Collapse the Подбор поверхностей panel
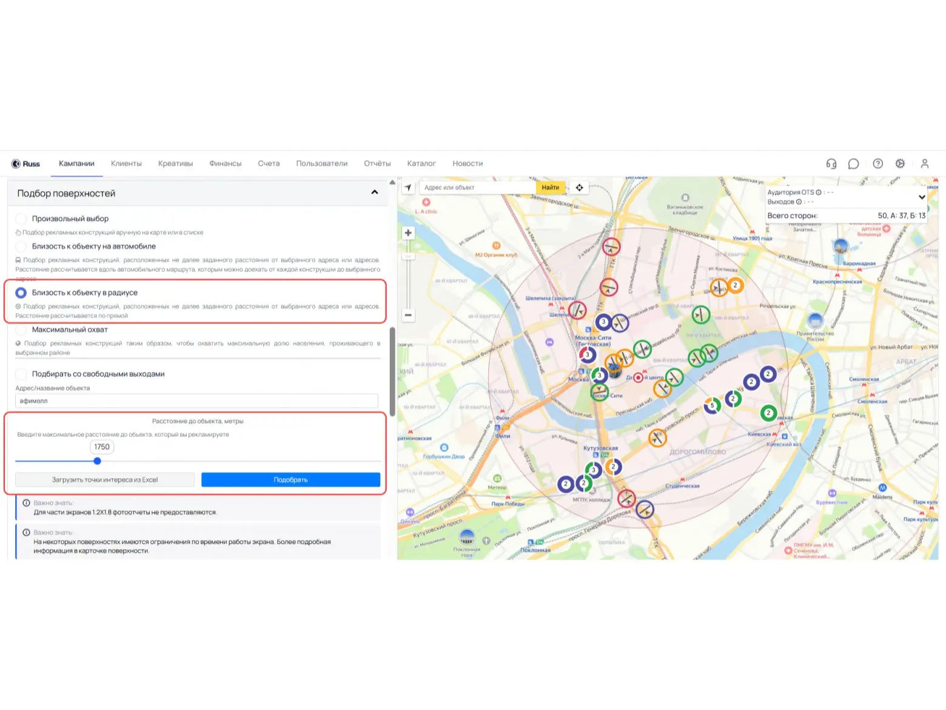 click(375, 192)
